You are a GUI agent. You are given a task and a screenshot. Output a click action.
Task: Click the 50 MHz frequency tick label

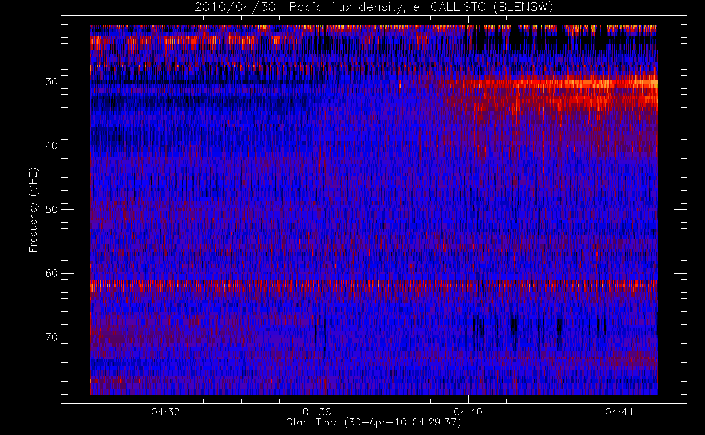click(x=51, y=210)
